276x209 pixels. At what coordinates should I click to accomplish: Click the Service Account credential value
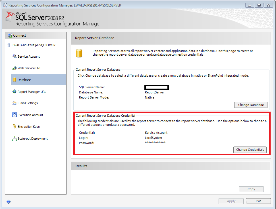pyautogui.click(x=156, y=133)
